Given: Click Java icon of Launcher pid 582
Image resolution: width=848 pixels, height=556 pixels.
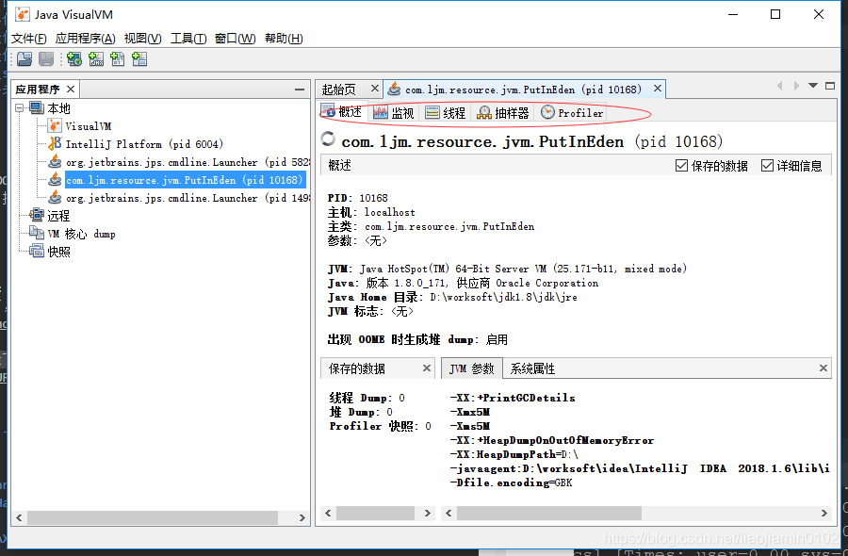Looking at the screenshot, I should coord(55,162).
